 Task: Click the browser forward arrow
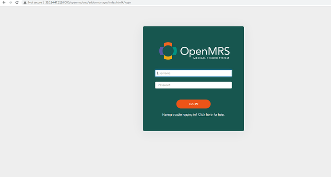11,2
